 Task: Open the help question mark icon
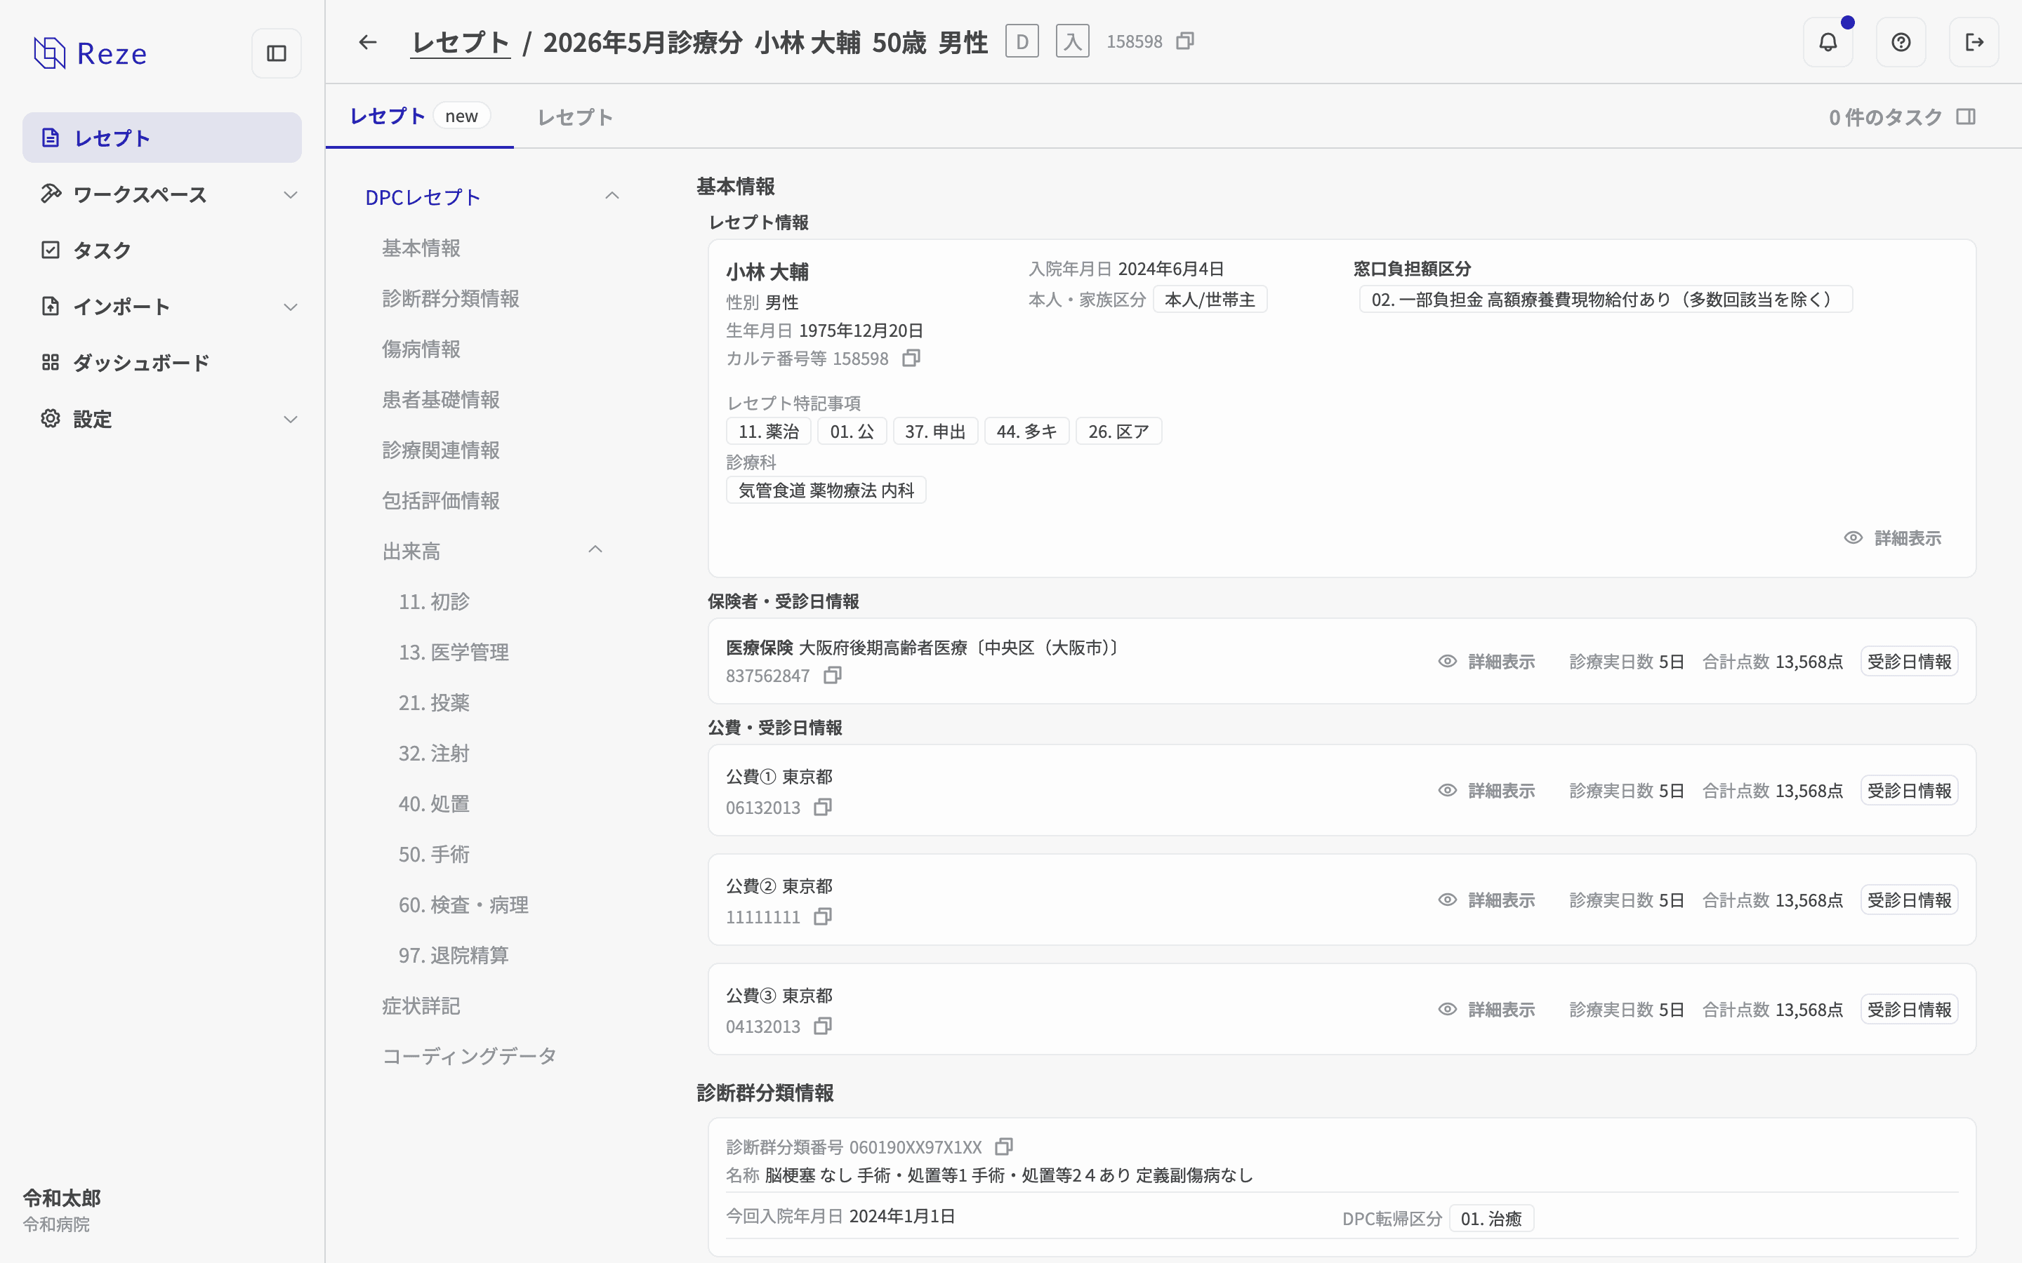tap(1901, 42)
